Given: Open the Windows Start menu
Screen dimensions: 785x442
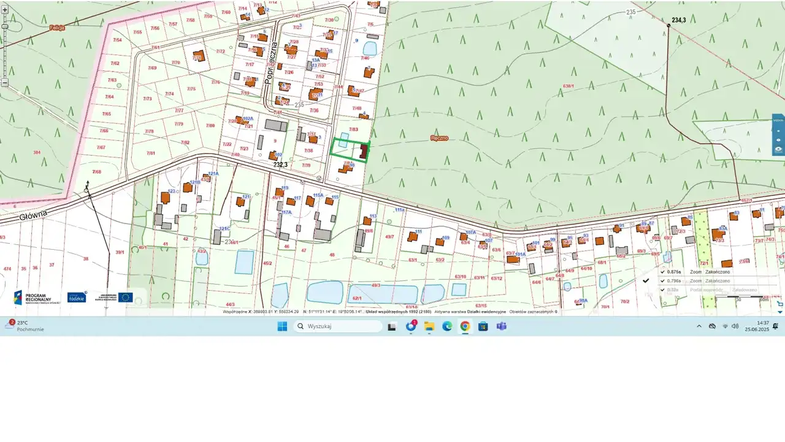Looking at the screenshot, I should tap(282, 326).
